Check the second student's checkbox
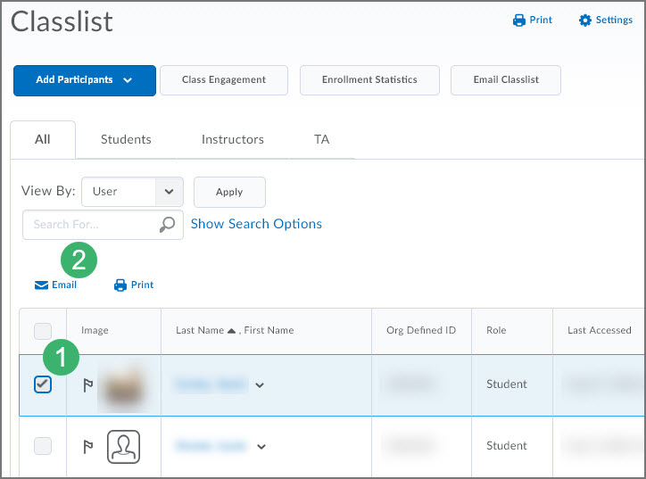Viewport: 646px width, 479px height. tap(43, 446)
